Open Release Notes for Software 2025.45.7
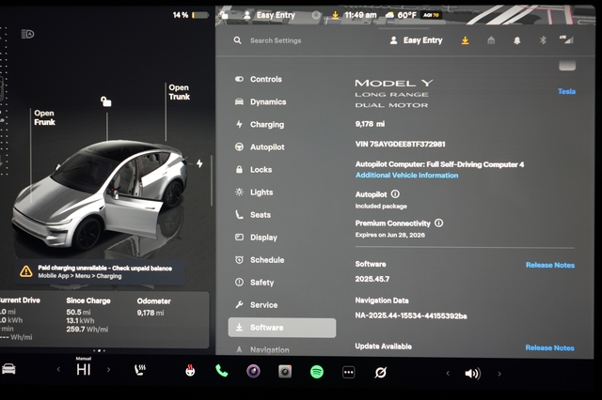Screen dimensions: 602x400 click(x=550, y=265)
